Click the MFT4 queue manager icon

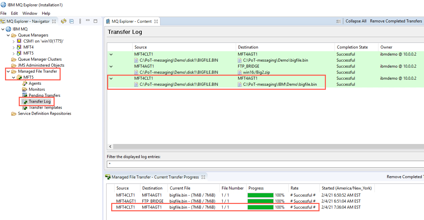tap(19, 47)
